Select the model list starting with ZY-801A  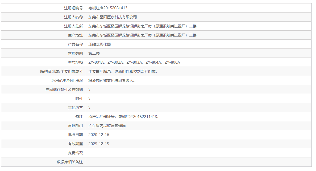point(134,62)
